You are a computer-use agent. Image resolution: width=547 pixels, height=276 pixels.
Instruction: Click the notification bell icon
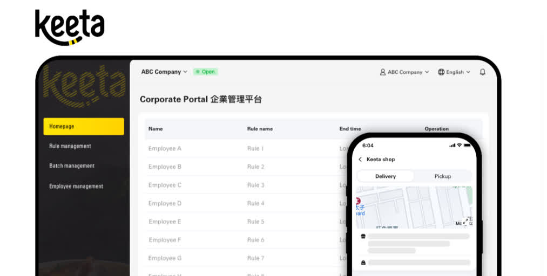click(482, 72)
